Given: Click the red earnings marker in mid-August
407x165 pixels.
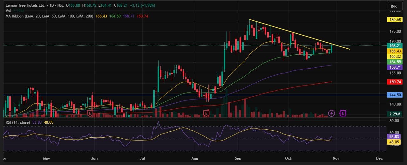Looking at the screenshot, I should (x=206, y=113).
